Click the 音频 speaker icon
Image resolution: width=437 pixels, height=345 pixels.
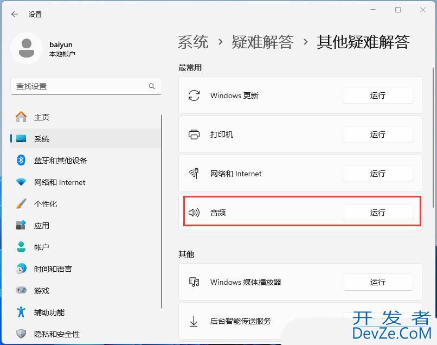pyautogui.click(x=194, y=213)
